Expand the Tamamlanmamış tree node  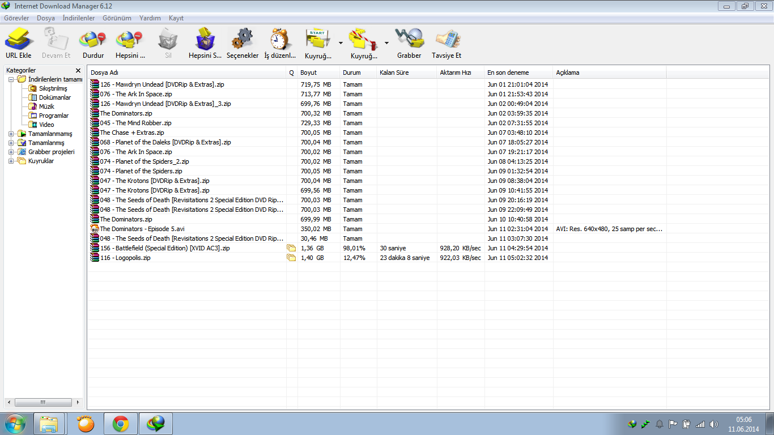click(11, 134)
